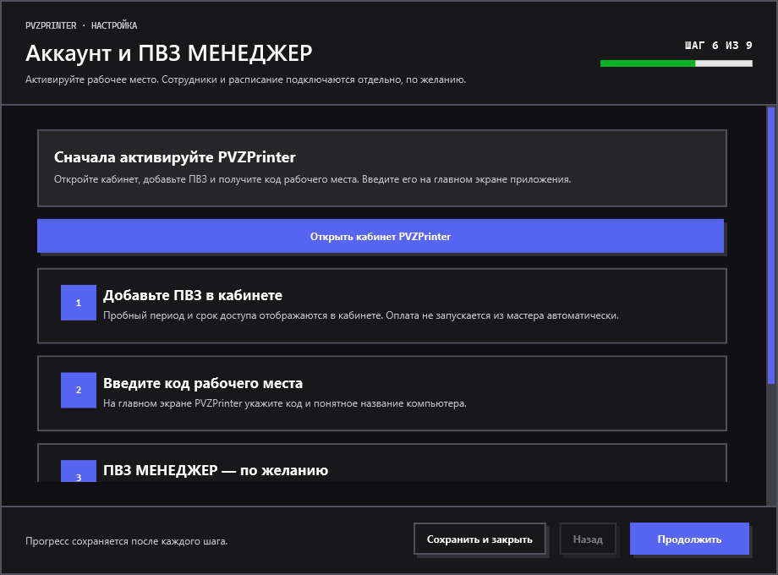Click heading Сначала активируйте PVZPrinter

tap(175, 157)
